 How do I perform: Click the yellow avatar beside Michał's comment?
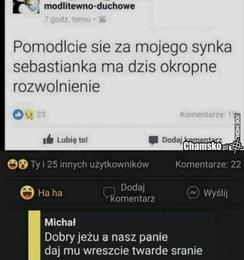(x=35, y=235)
